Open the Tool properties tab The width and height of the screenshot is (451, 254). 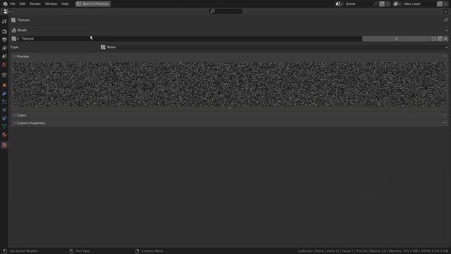4,21
